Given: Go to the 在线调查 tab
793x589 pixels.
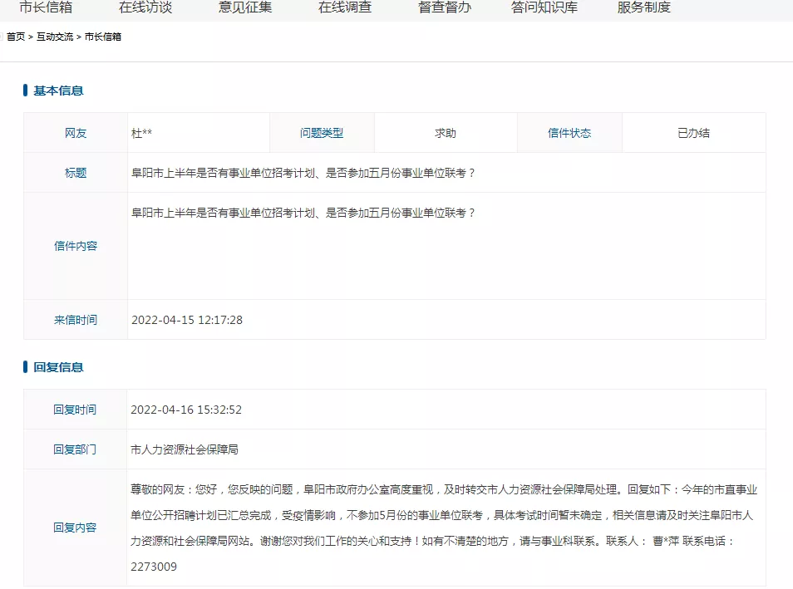Looking at the screenshot, I should 345,7.
